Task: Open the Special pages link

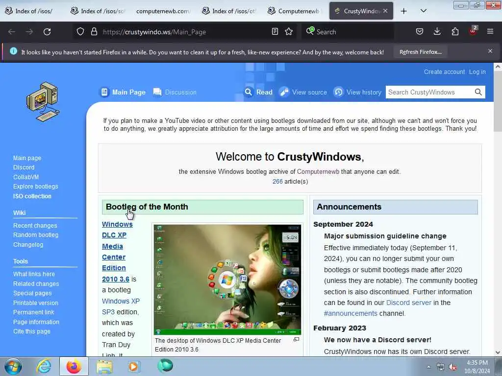Action: click(x=32, y=293)
